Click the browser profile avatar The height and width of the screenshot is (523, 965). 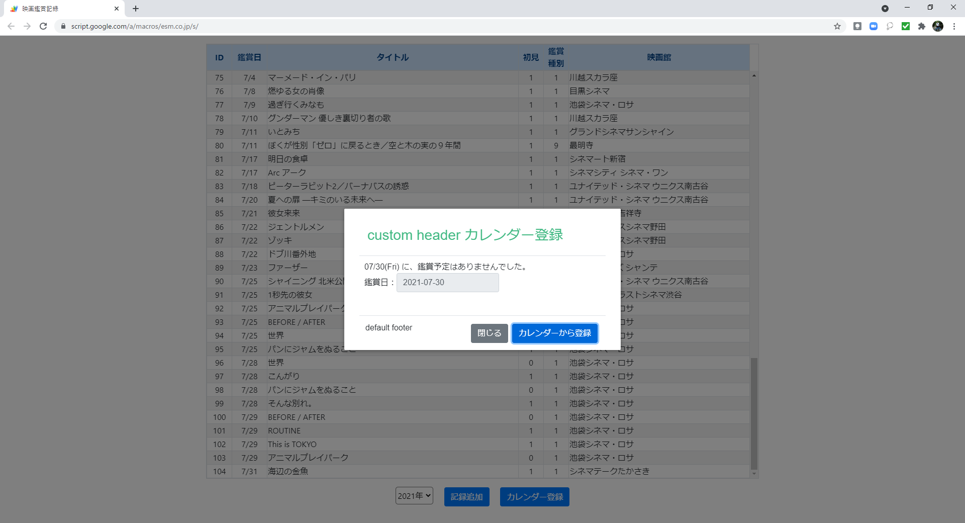coord(938,26)
